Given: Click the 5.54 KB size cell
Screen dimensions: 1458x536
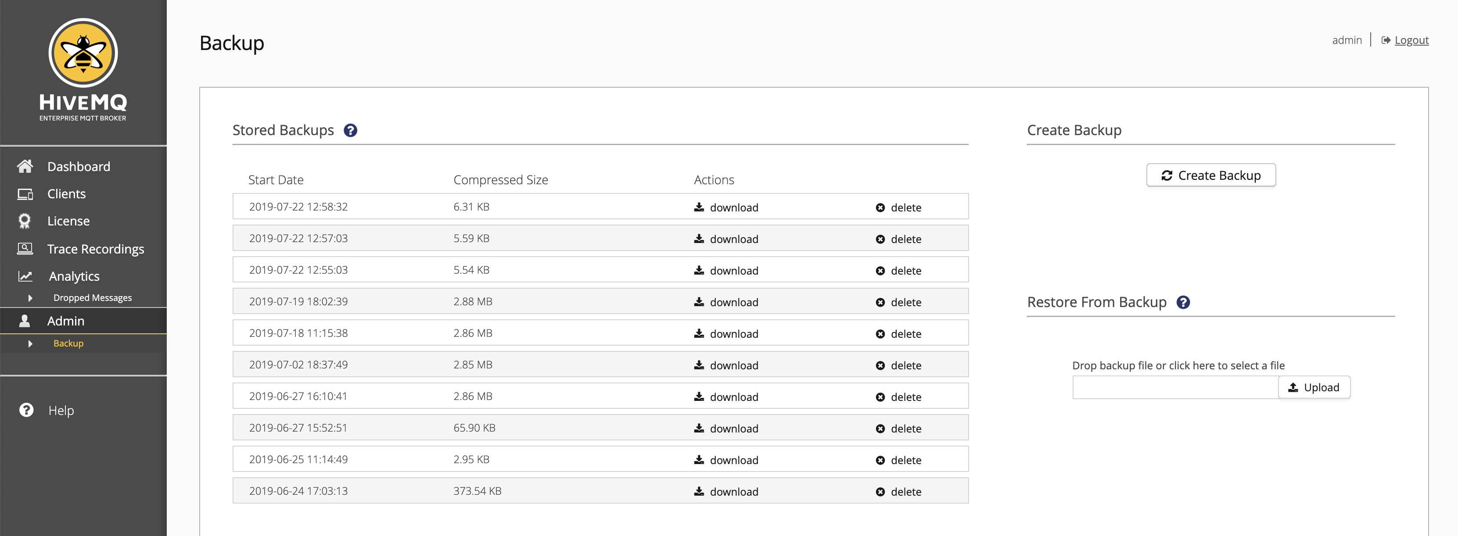Looking at the screenshot, I should click(471, 270).
